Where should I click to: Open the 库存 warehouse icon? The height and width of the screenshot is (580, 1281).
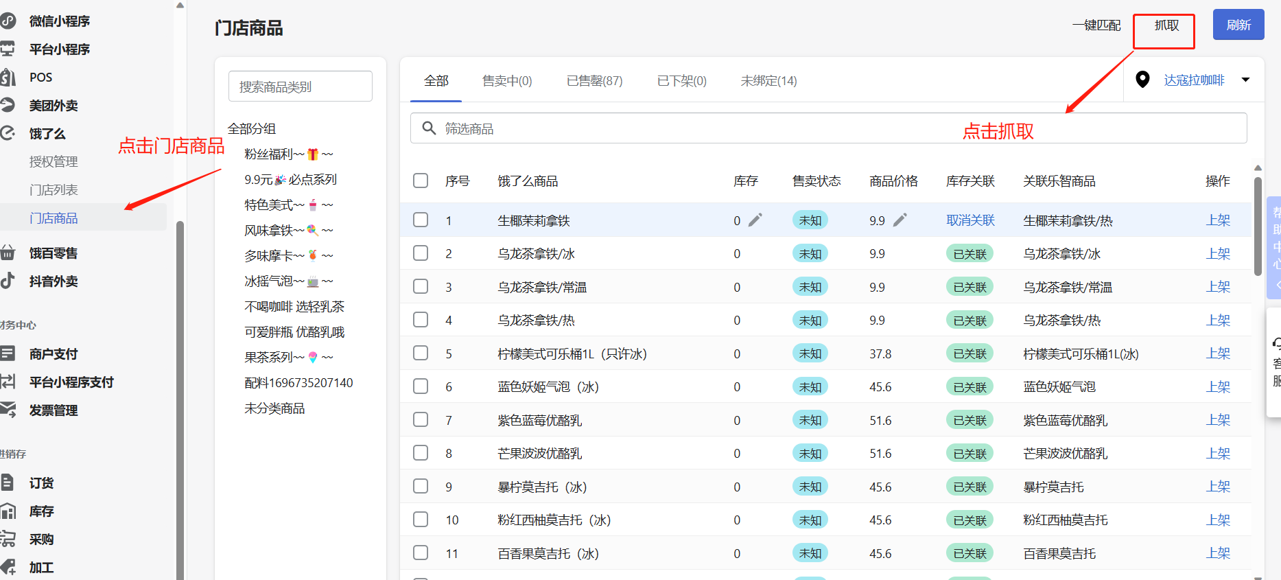[8, 511]
